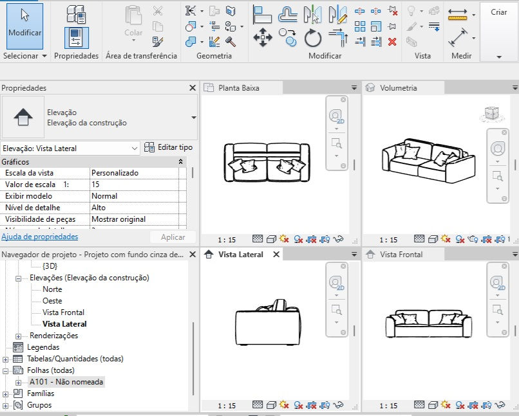This screenshot has width=519, height=416.
Task: Collapse the Elevações tree node
Action: (18, 278)
